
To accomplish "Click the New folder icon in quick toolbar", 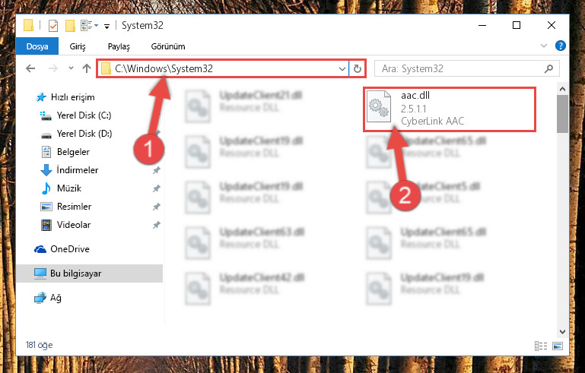I will click(x=70, y=26).
